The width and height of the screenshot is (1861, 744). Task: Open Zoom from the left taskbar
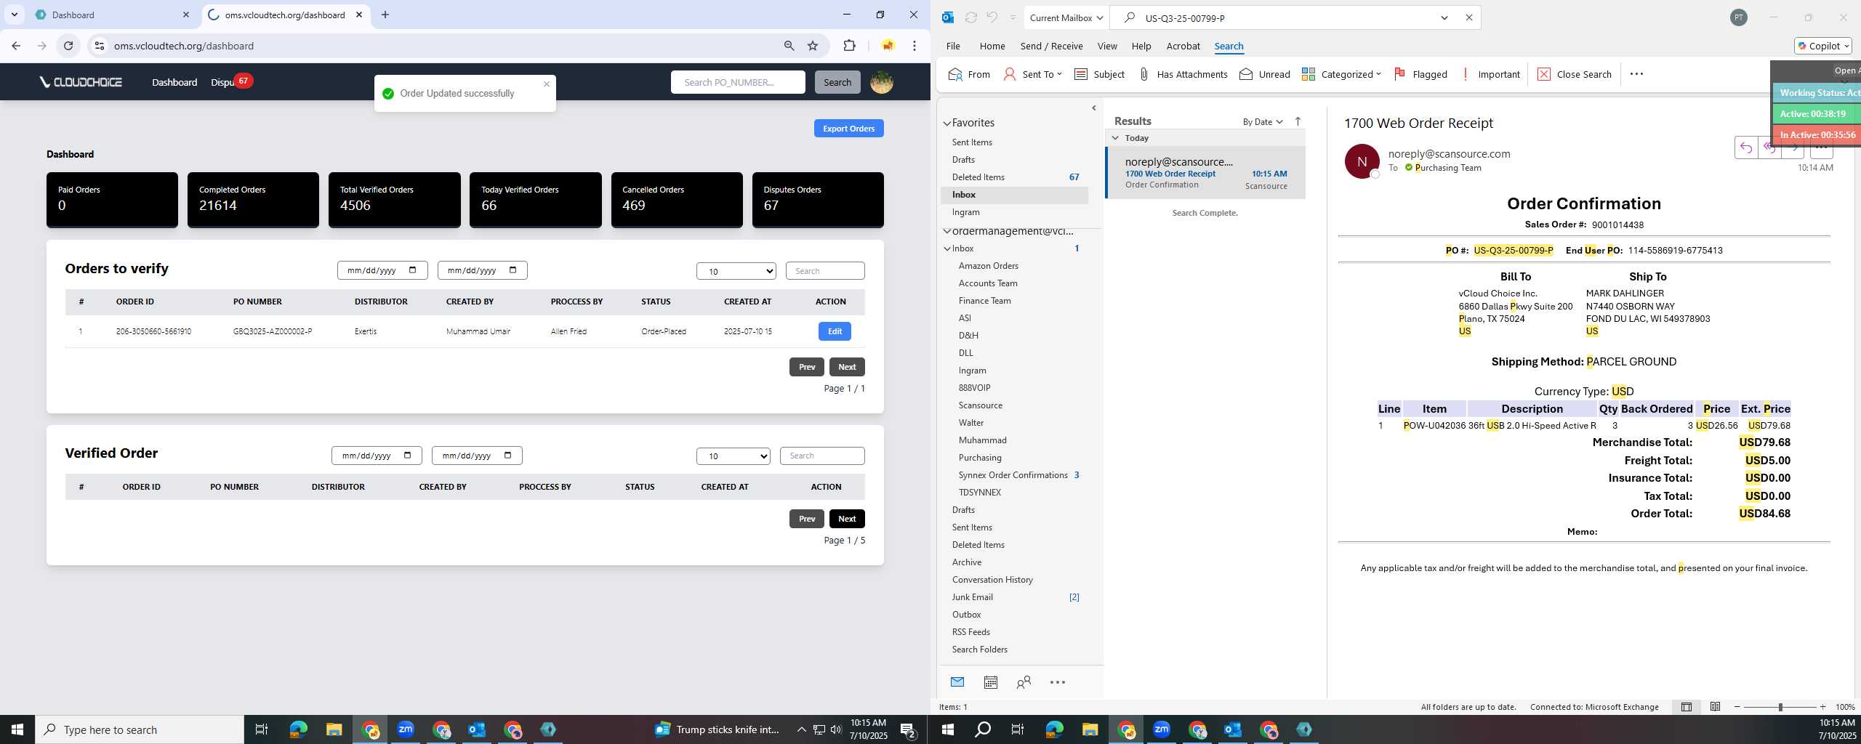(405, 729)
